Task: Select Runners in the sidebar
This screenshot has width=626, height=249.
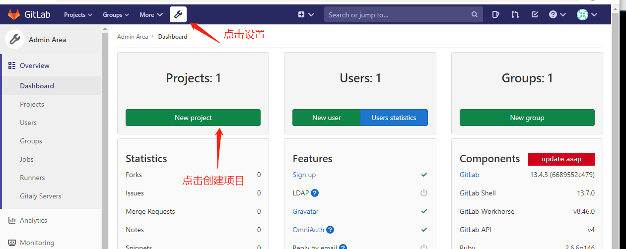Action: coord(32,178)
